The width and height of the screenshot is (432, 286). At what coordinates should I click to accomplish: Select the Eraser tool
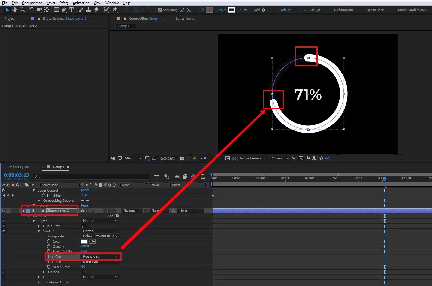96,10
